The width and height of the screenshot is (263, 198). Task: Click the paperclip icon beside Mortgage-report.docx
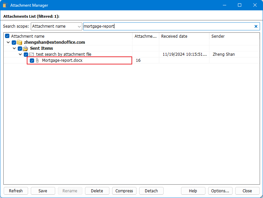tap(37, 60)
